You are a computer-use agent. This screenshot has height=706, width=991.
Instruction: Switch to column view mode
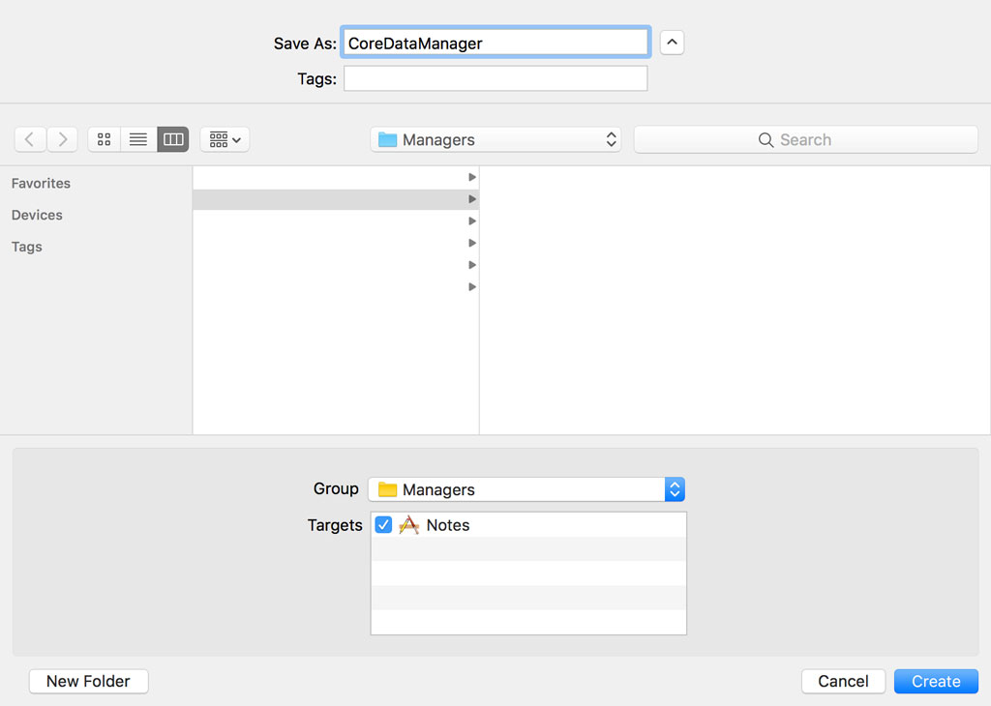point(172,138)
